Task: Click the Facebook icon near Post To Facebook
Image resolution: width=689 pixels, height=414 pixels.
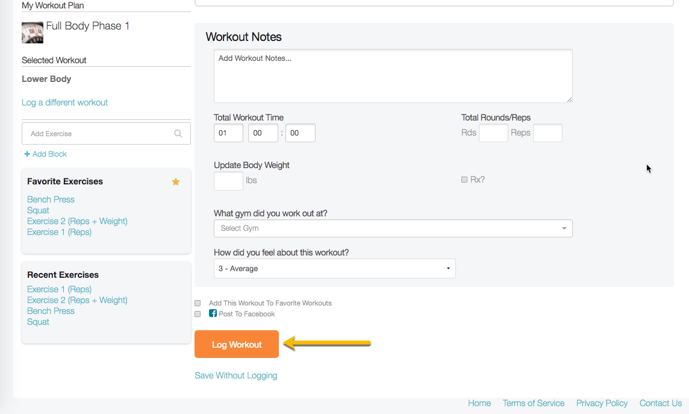Action: click(213, 313)
